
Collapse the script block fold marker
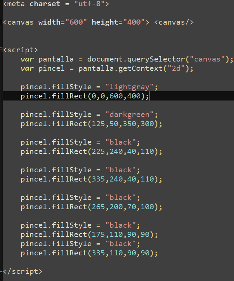tap(1, 50)
